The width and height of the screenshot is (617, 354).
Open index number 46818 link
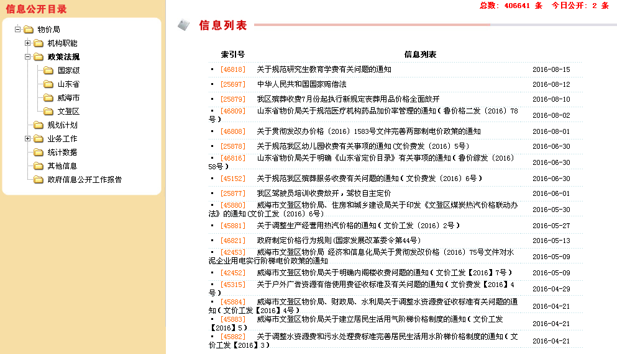coord(233,69)
